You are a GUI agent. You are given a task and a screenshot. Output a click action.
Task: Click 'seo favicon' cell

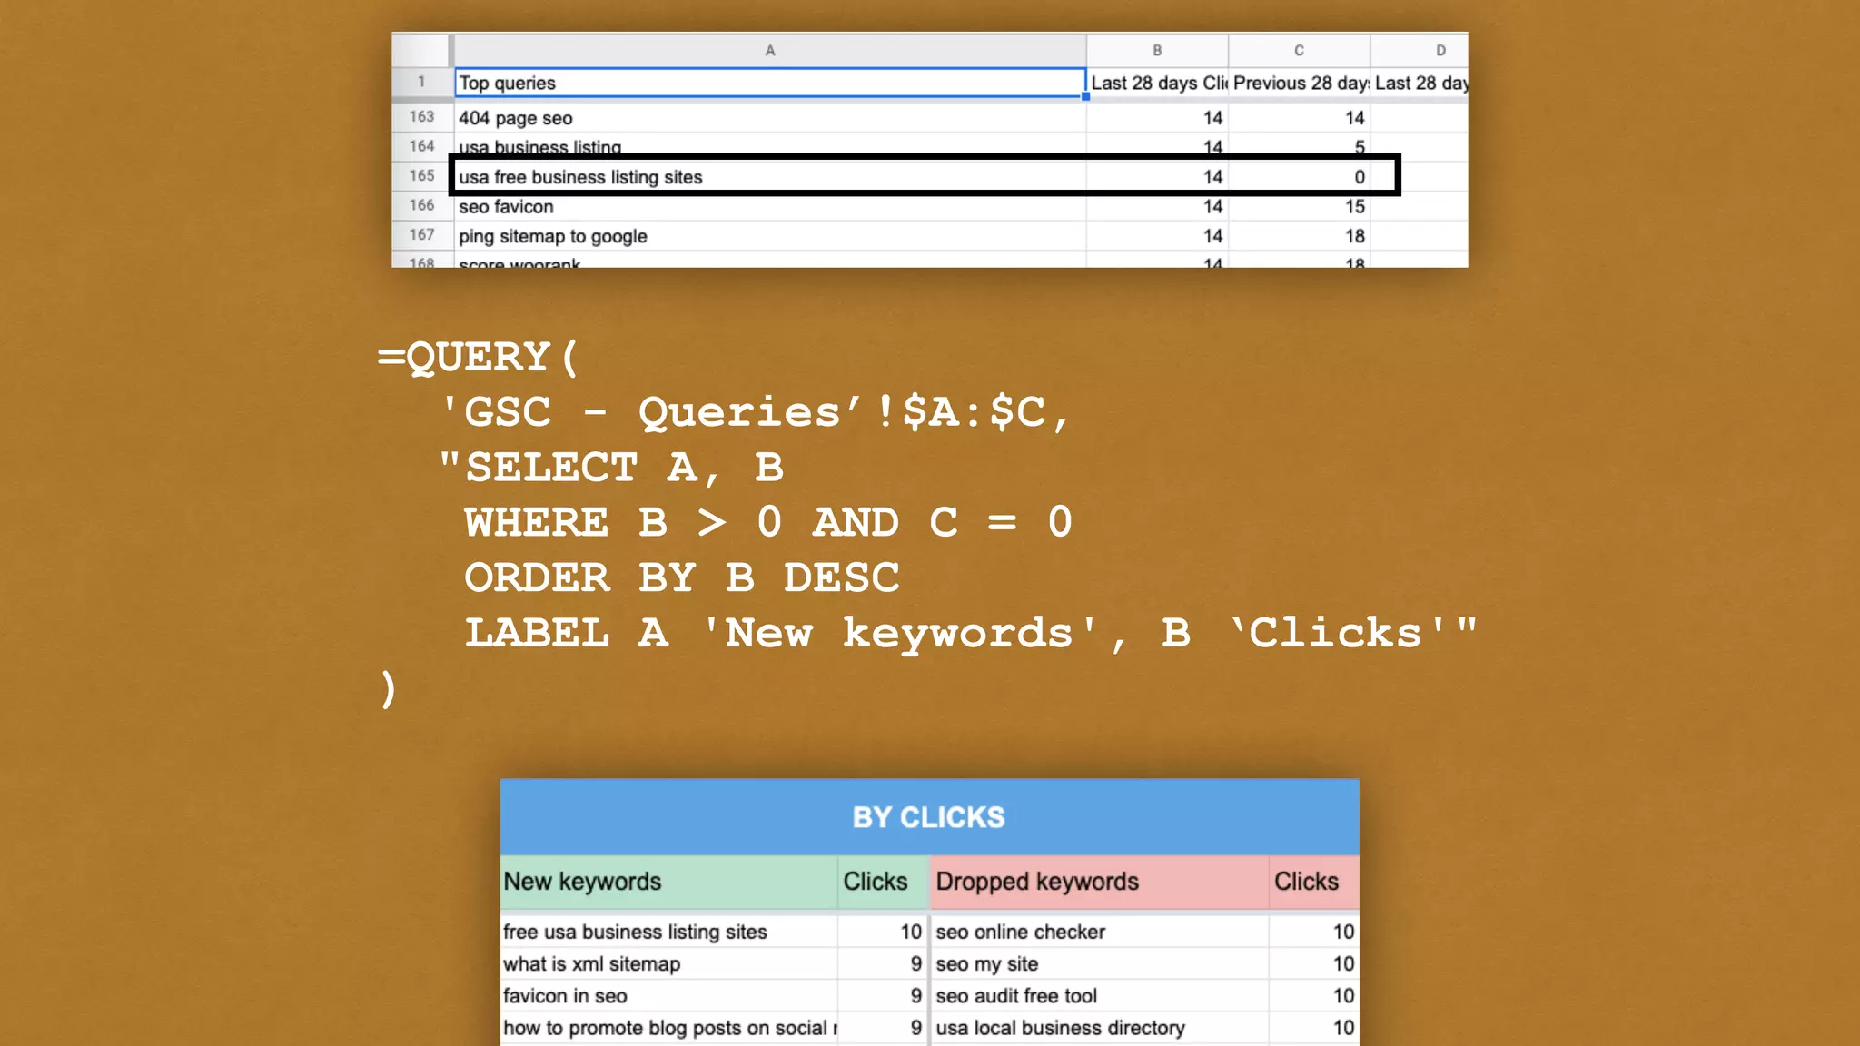pos(769,206)
